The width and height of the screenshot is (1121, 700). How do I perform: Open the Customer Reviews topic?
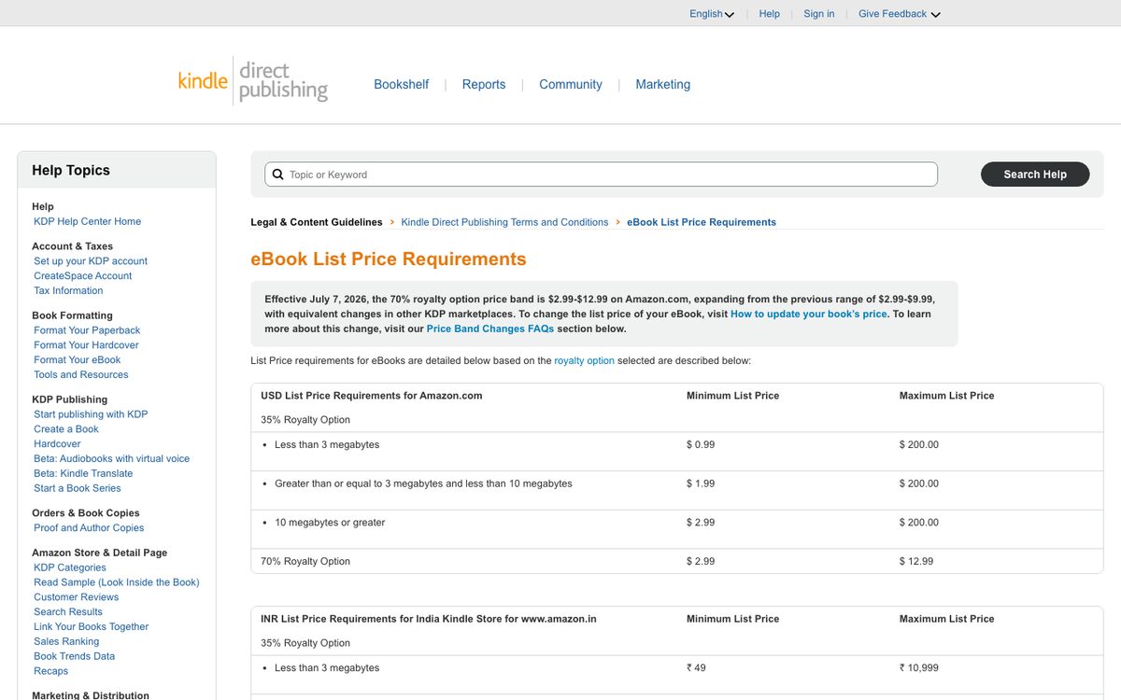[77, 597]
